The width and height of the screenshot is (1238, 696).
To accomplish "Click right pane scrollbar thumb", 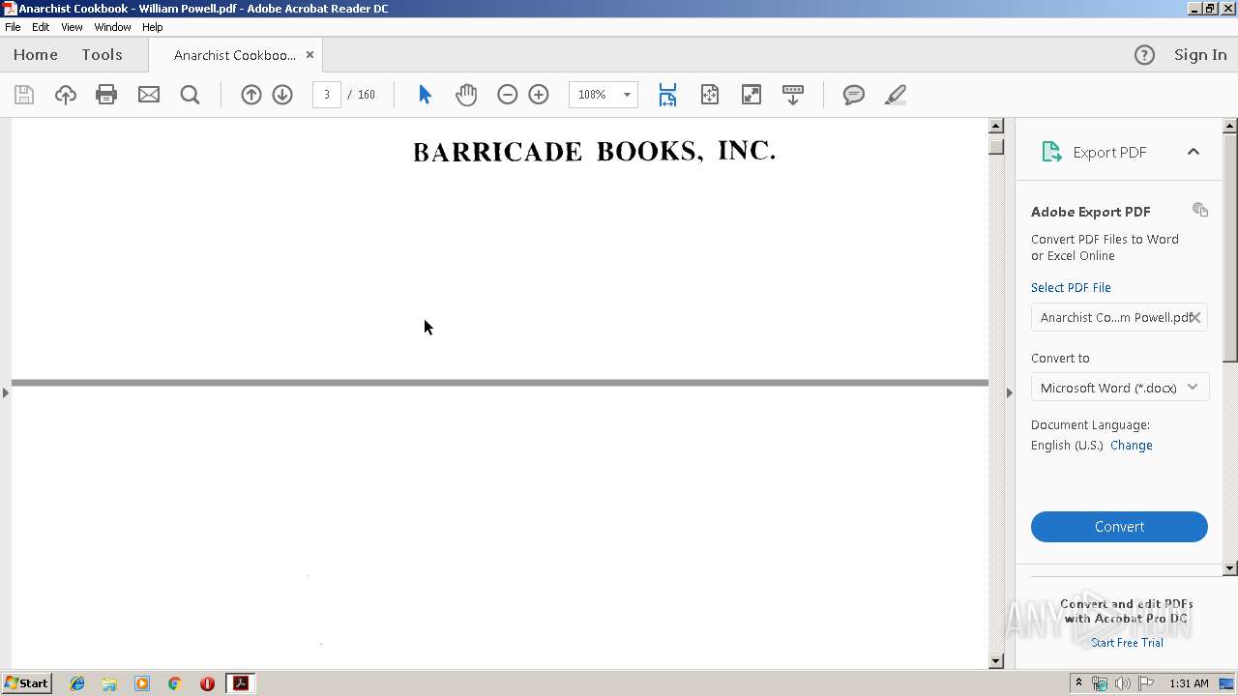I will 1230,248.
